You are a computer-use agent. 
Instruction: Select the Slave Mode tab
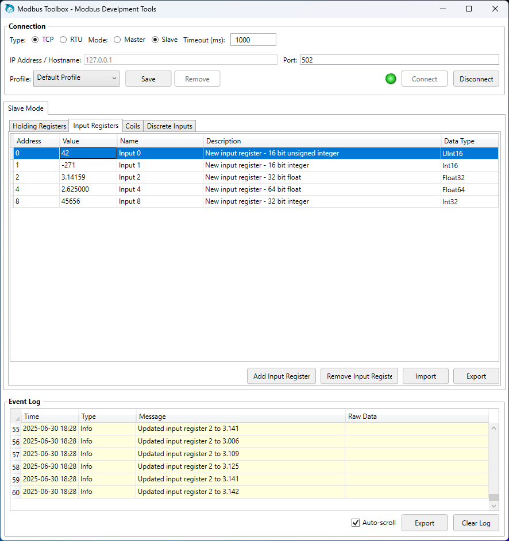26,108
